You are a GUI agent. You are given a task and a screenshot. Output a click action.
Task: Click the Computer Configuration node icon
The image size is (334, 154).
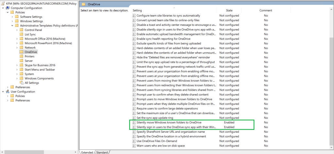coord(8,8)
